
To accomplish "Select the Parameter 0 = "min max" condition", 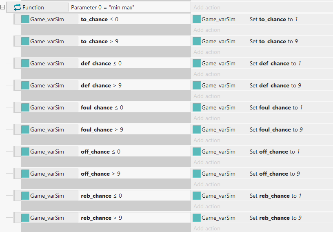I will [x=129, y=7].
